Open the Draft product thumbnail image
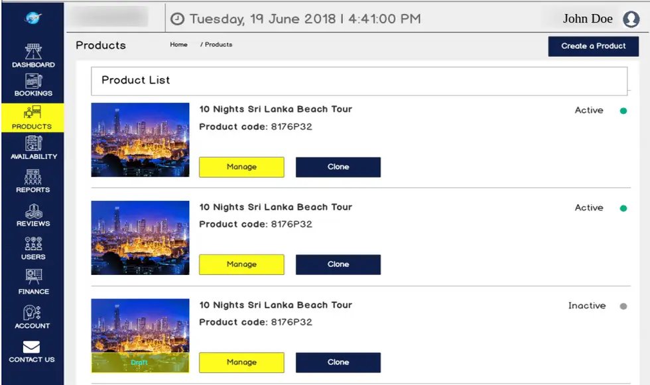Screen dimensions: 650x385 [140, 336]
